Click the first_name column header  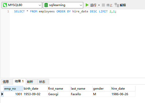[59, 89]
